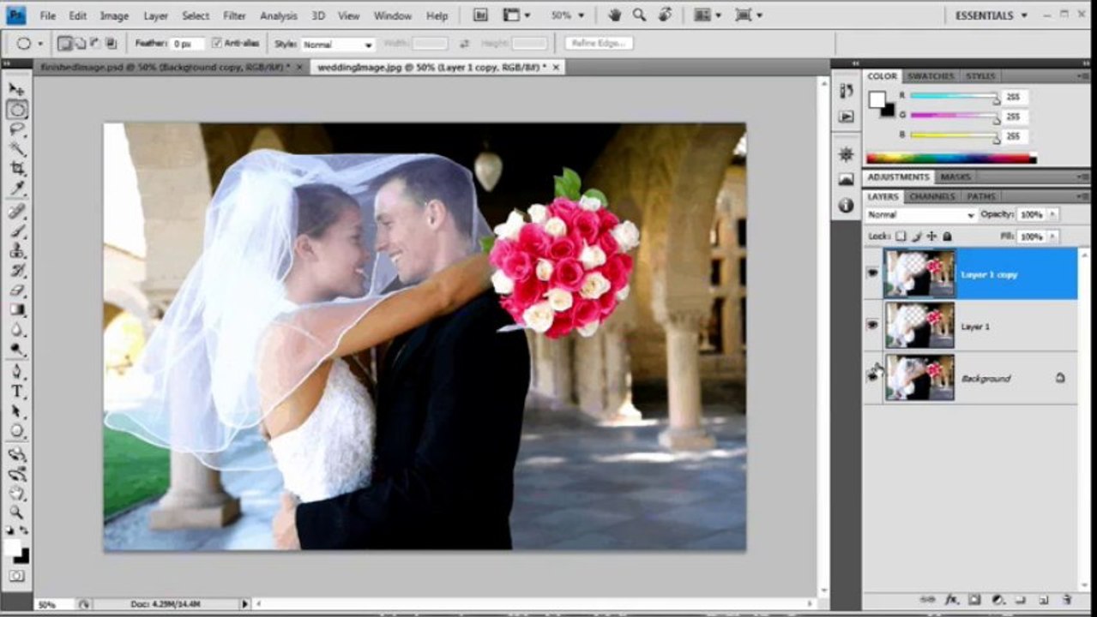Toggle Quick Mask mode
The width and height of the screenshot is (1097, 617).
[17, 577]
